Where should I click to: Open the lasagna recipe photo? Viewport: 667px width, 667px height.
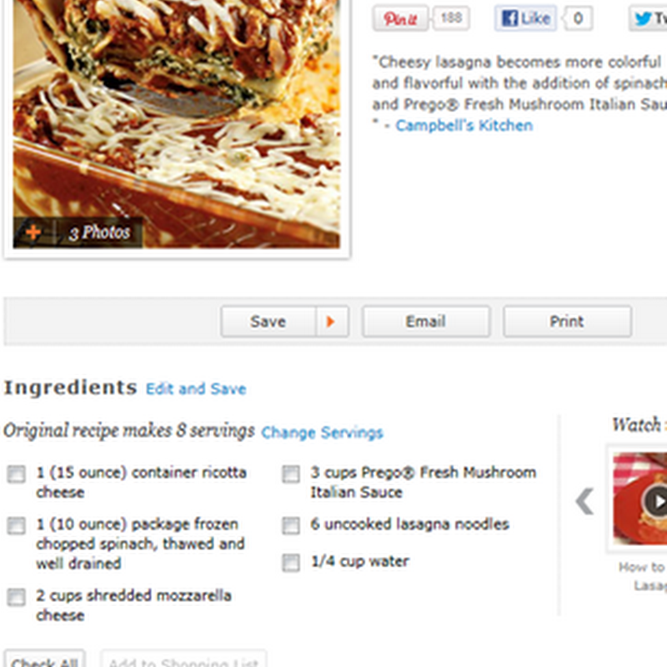tap(177, 123)
